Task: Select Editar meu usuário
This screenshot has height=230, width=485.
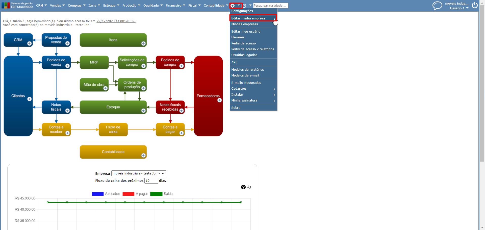Action: coord(253,32)
